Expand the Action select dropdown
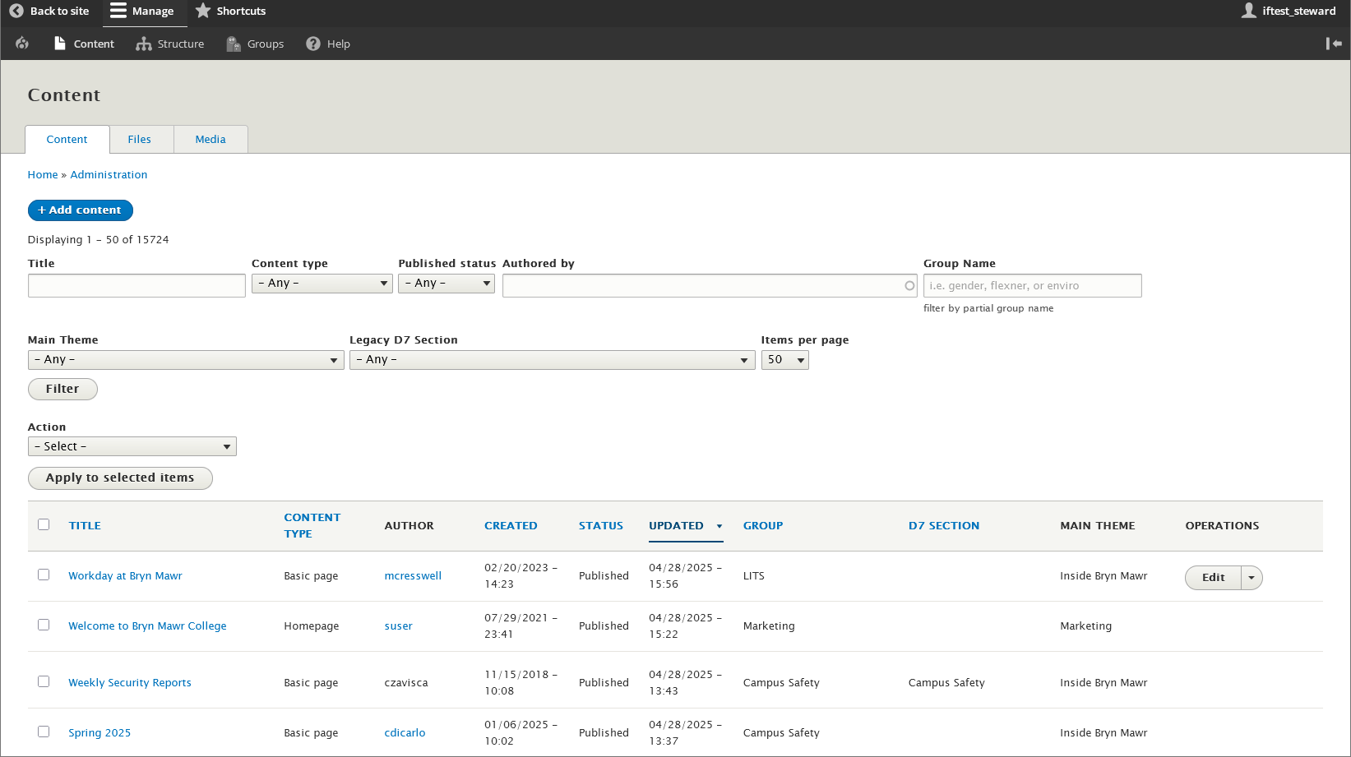 tap(132, 446)
